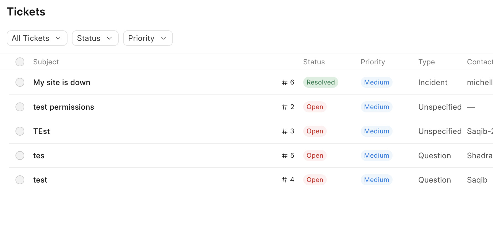Sort by the Subject column header
493x232 pixels.
tap(46, 62)
